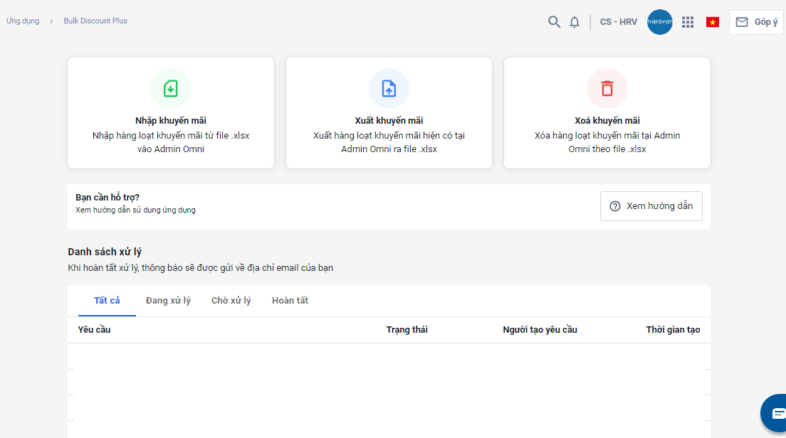This screenshot has height=438, width=786.
Task: Click the Góp ý feedback button
Action: point(756,22)
